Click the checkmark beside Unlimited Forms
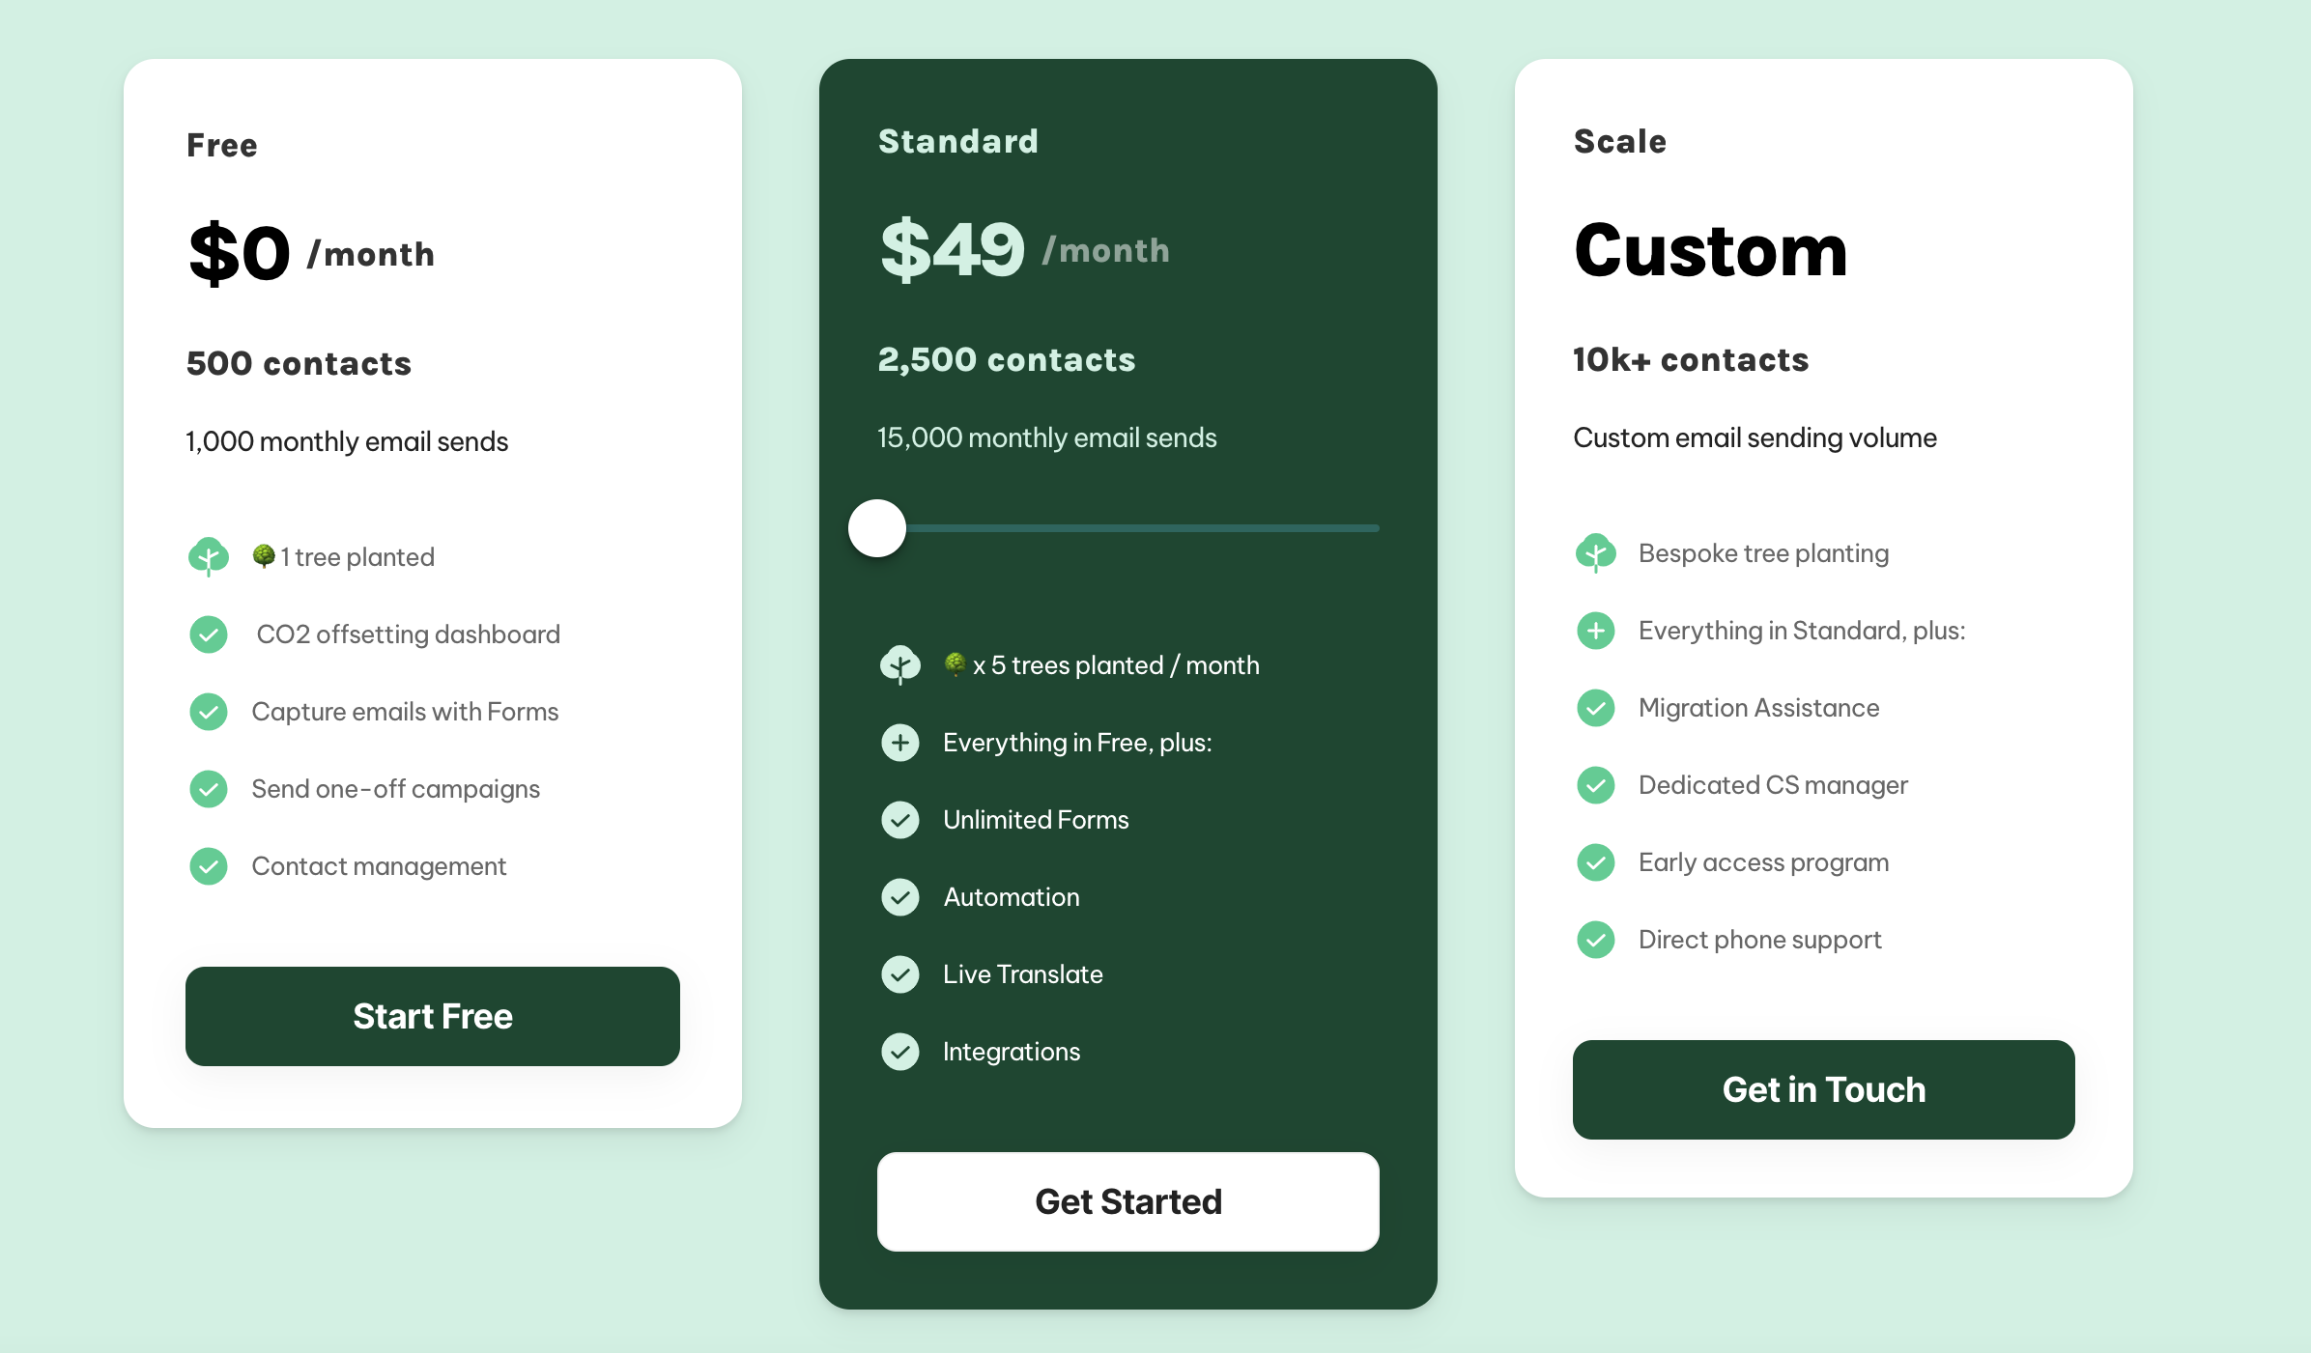Image resolution: width=2311 pixels, height=1353 pixels. point(900,820)
